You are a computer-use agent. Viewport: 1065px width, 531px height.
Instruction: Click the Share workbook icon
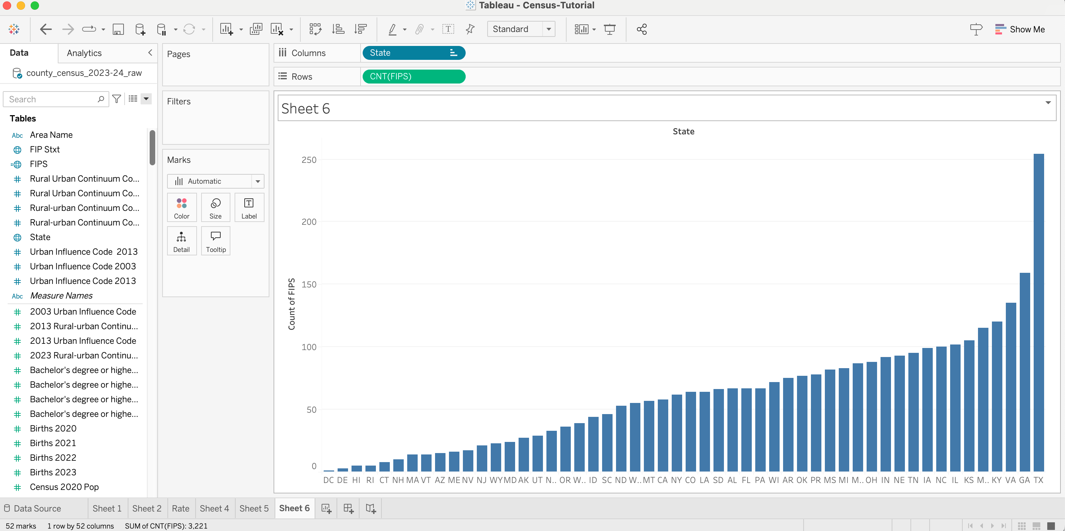pyautogui.click(x=642, y=29)
